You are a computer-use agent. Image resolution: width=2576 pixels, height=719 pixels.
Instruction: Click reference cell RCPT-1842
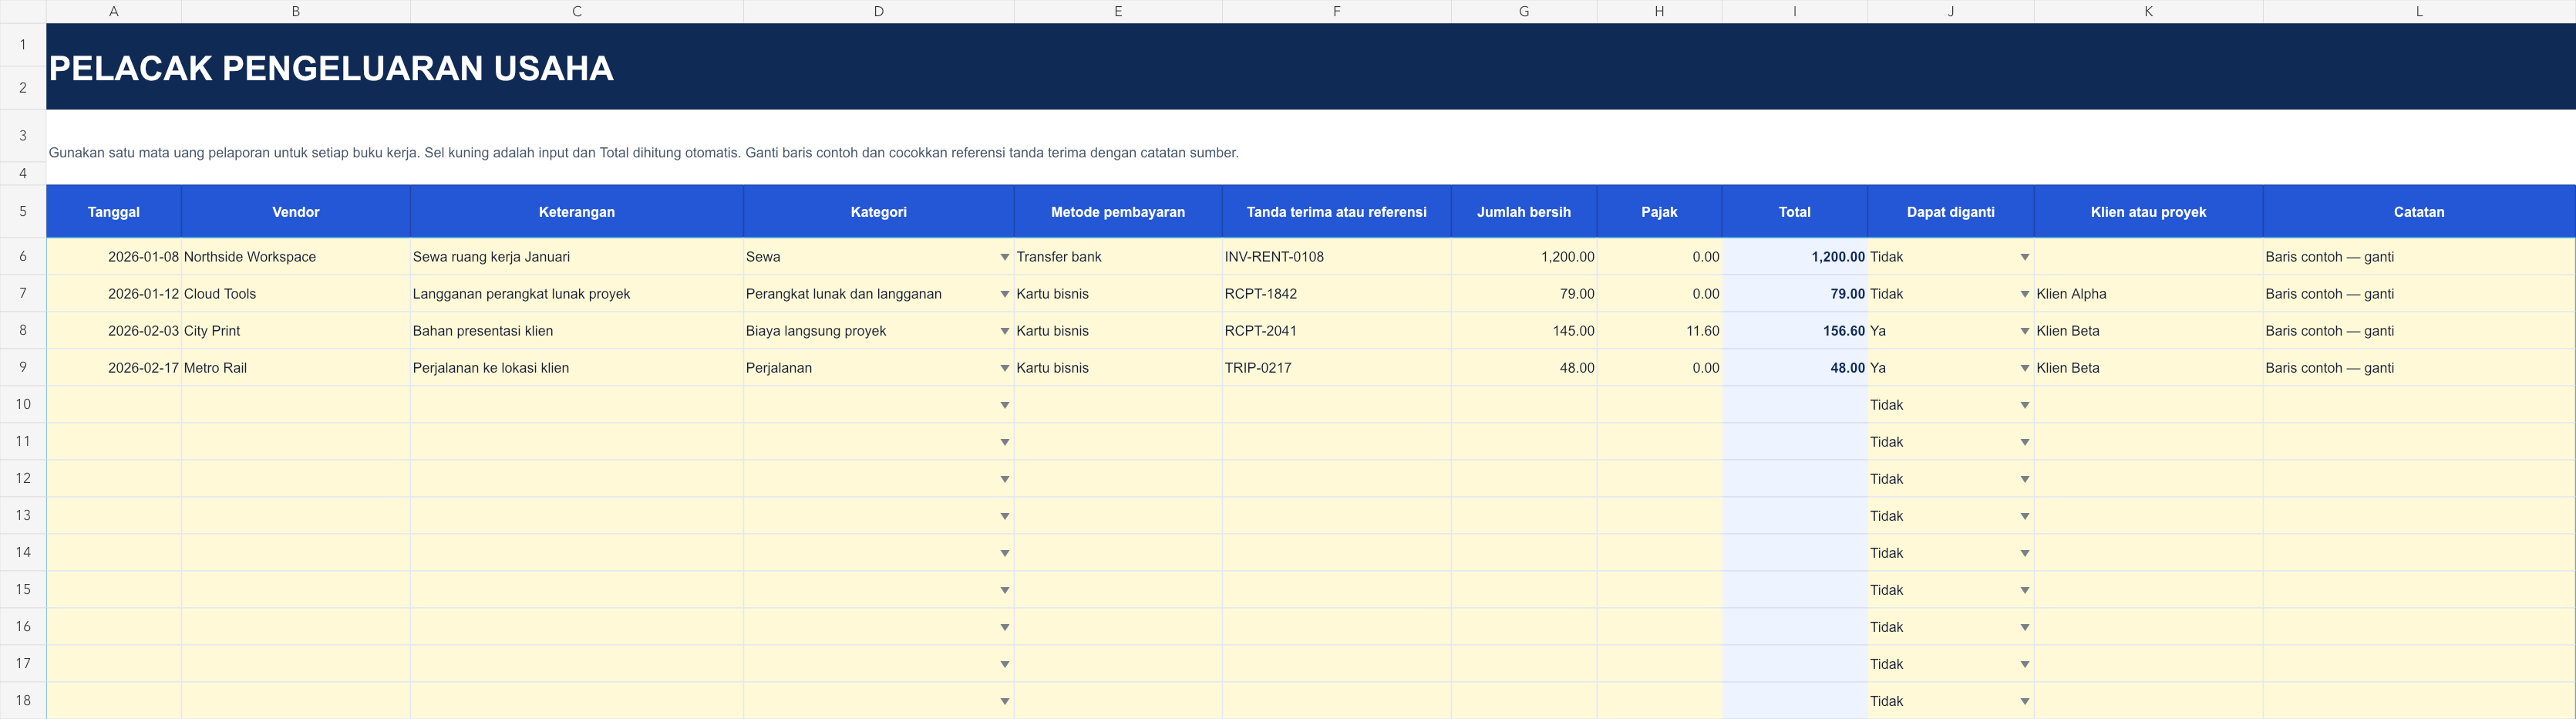click(1336, 294)
